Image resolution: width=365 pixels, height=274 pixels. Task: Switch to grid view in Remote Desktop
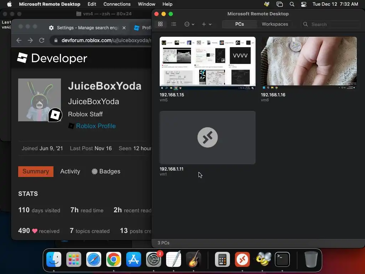(160, 24)
